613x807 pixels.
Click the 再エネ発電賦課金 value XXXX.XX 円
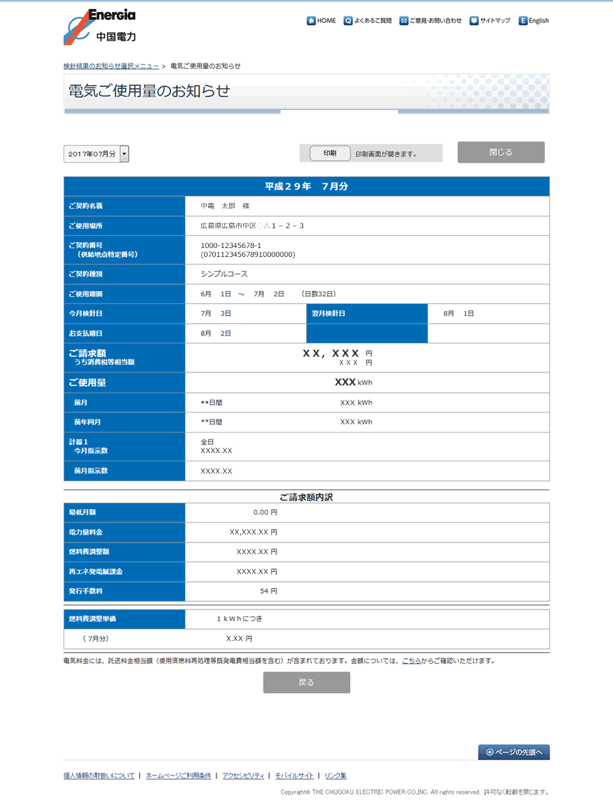point(257,572)
